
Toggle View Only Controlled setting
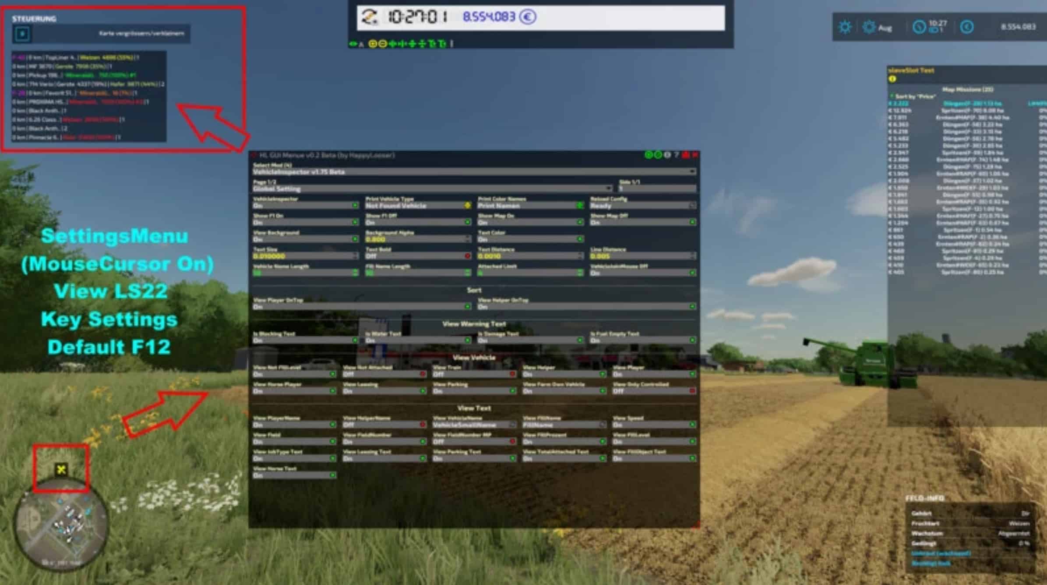pos(692,391)
